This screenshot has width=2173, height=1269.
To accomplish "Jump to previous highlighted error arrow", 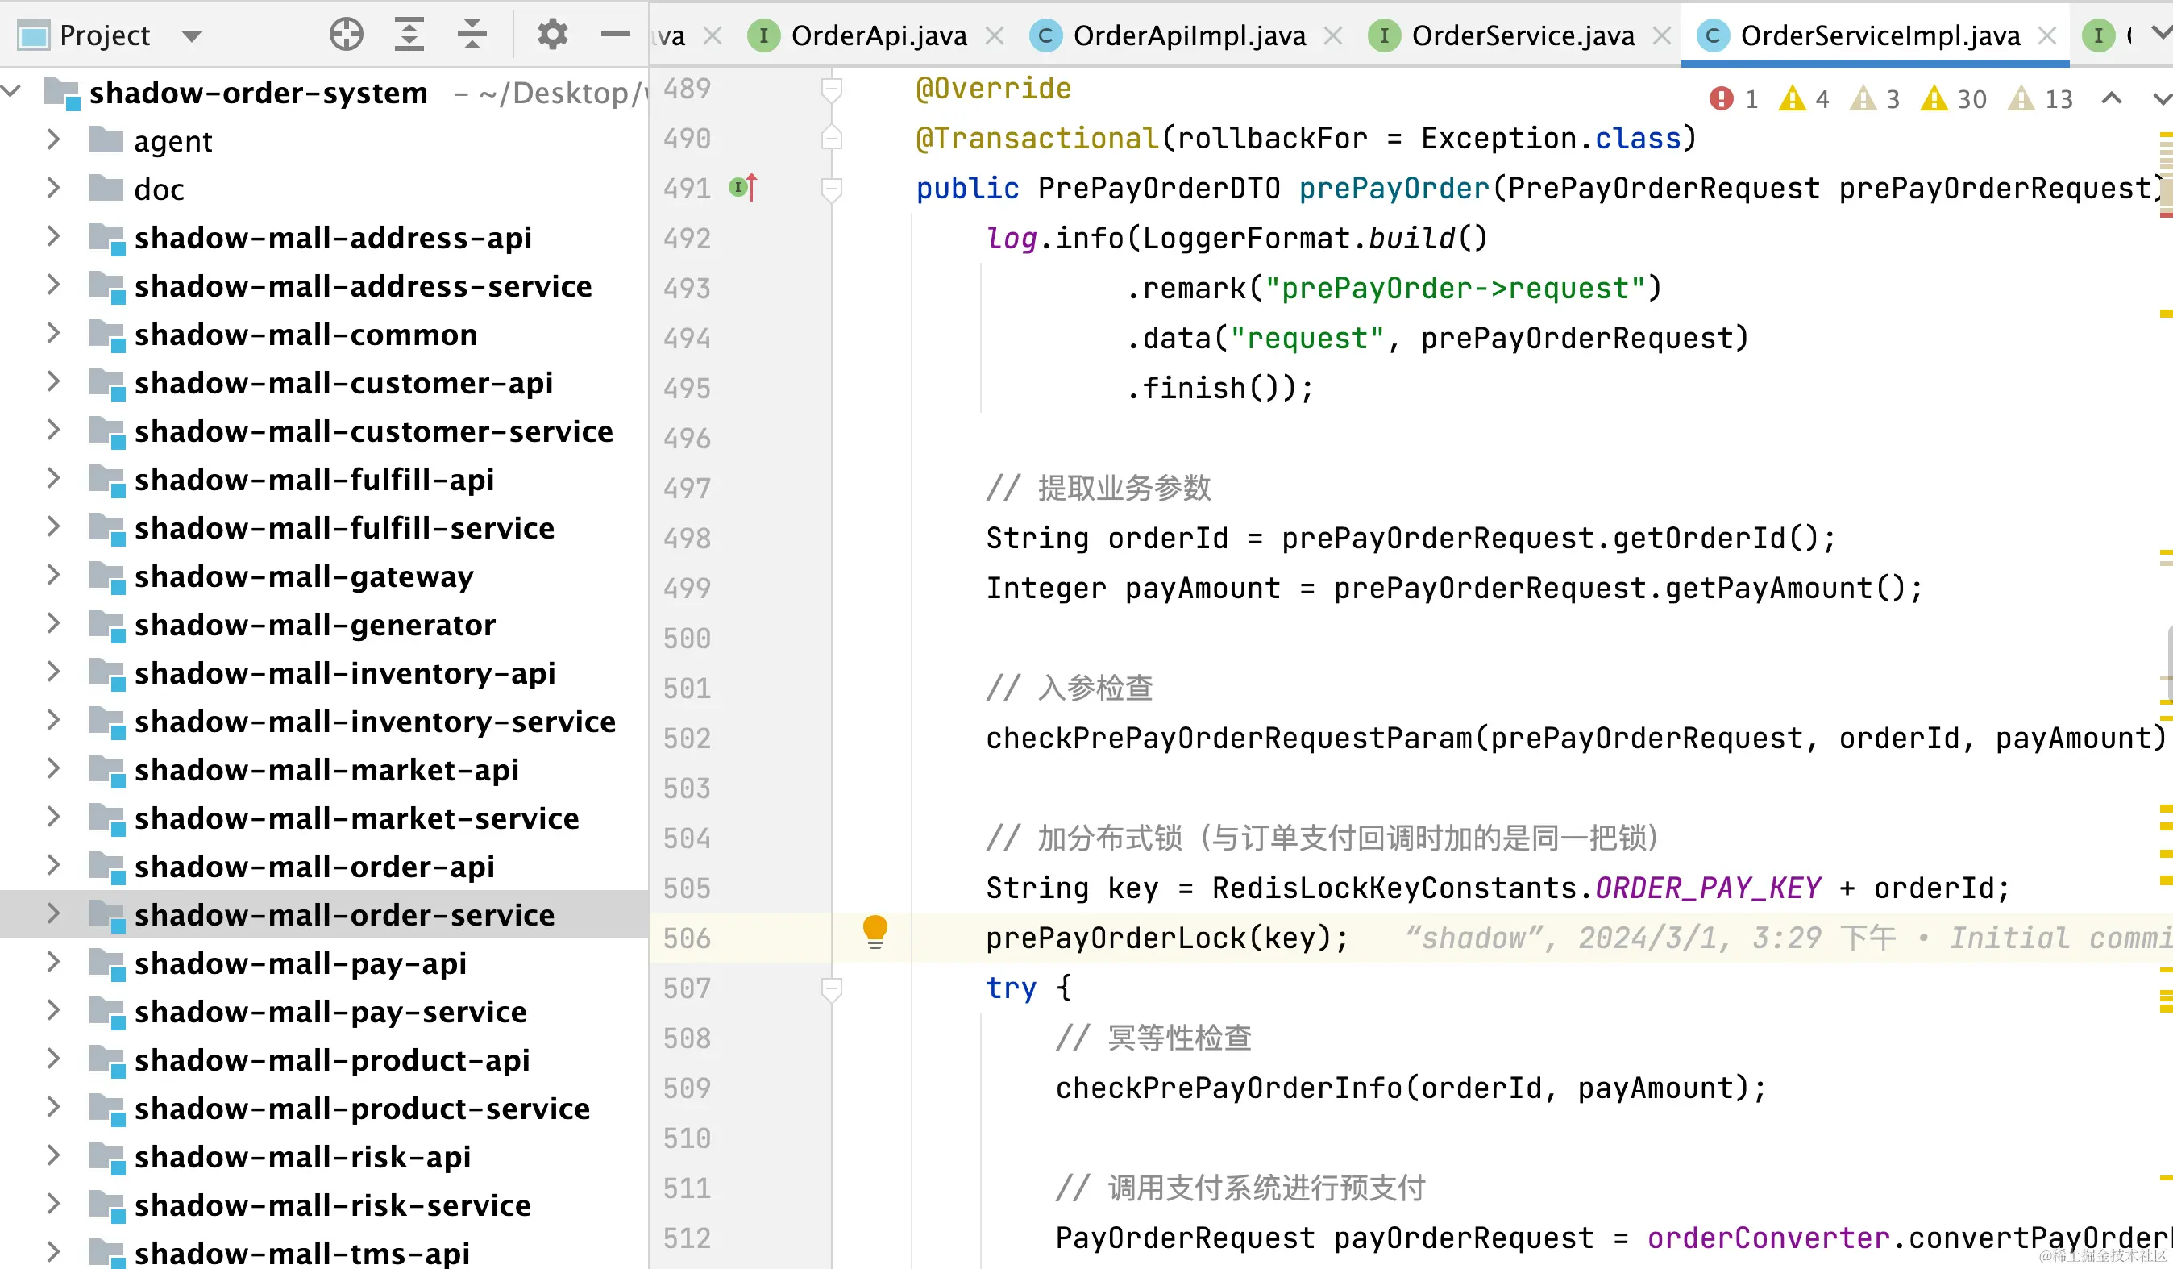I will click(x=2112, y=98).
